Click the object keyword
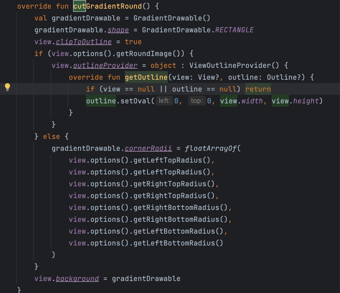Image resolution: width=340 pixels, height=293 pixels. pyautogui.click(x=163, y=66)
